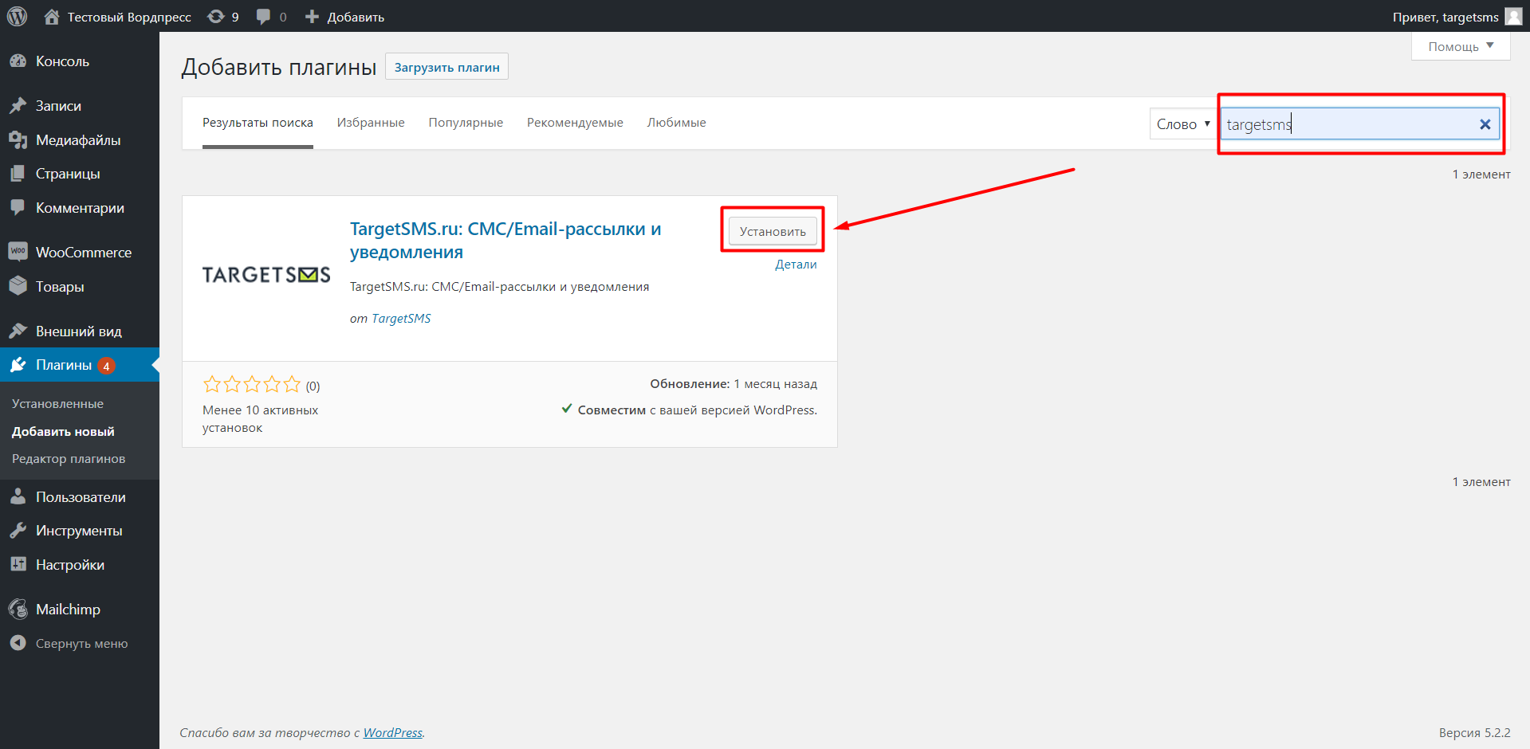Open comments bubble icon in admin bar
Screen dimensions: 1530x749
pos(263,17)
